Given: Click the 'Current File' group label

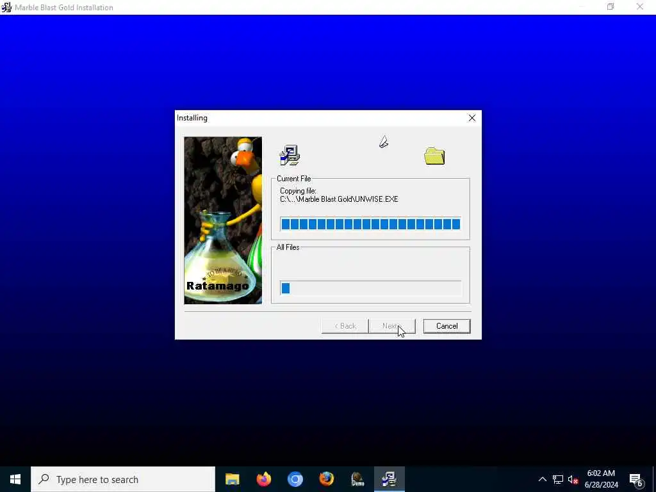Looking at the screenshot, I should [293, 179].
